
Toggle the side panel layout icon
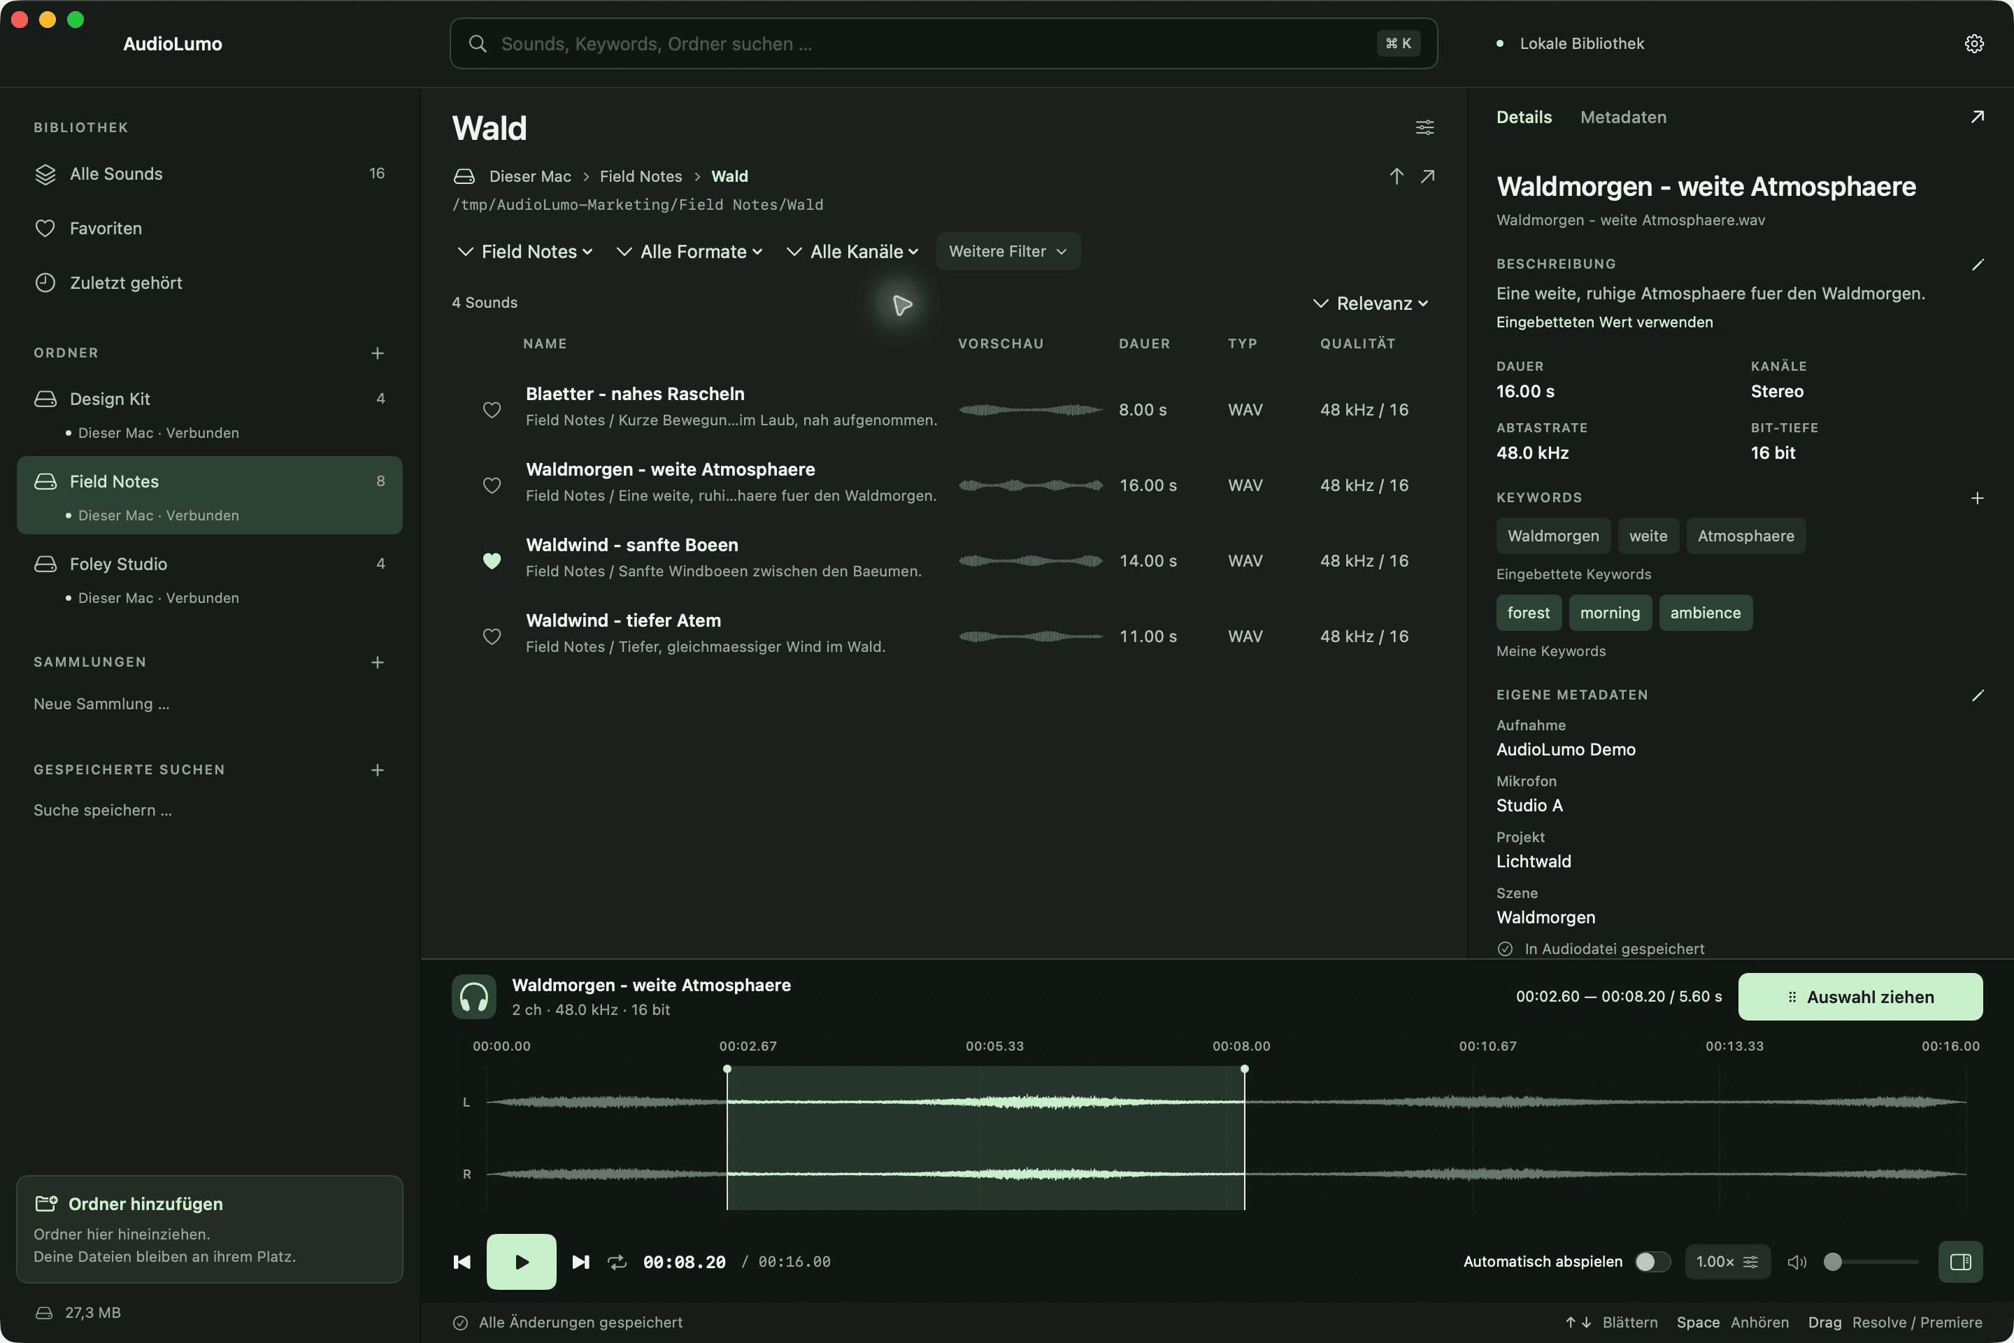[1960, 1262]
